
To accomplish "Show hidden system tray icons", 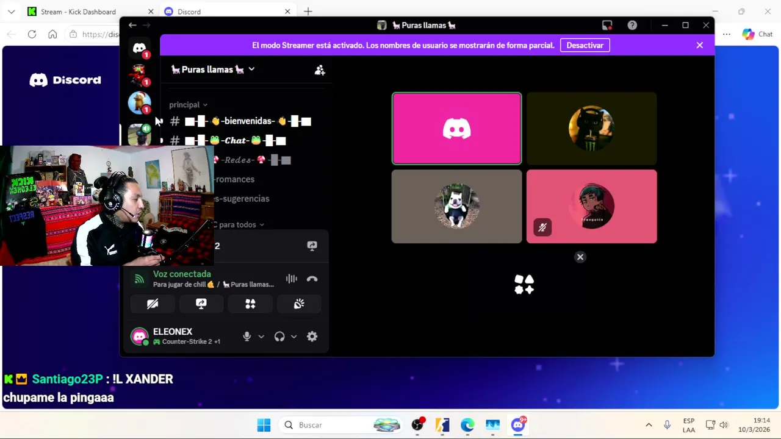I will 649,425.
